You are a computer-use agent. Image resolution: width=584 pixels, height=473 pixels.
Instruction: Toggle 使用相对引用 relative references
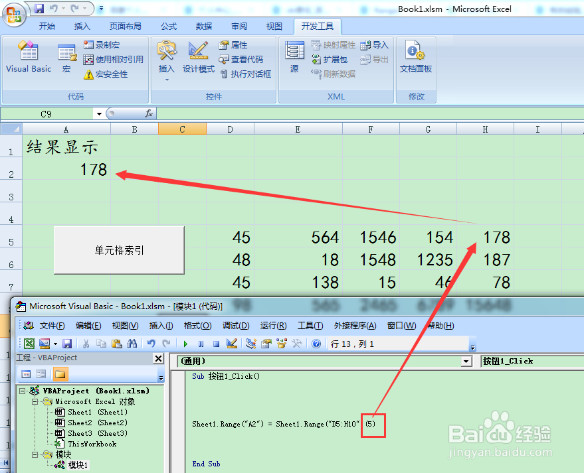tap(113, 60)
